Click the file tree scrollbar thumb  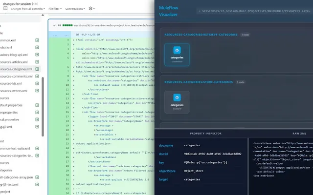pos(43,107)
